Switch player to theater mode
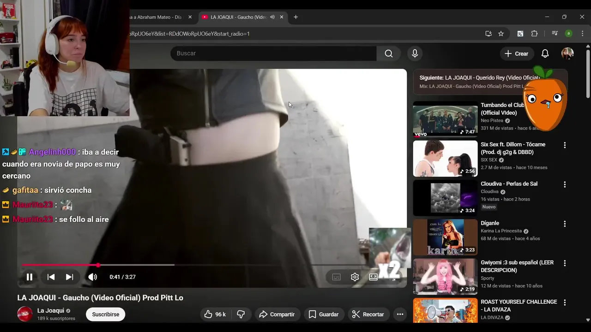The width and height of the screenshot is (591, 332). (x=373, y=277)
